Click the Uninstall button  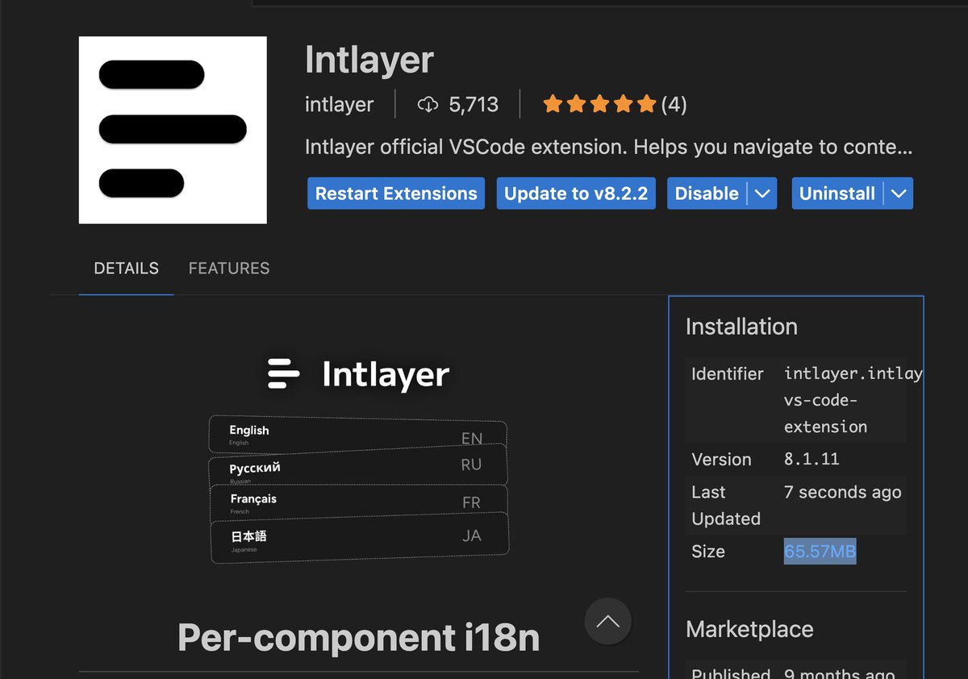[x=837, y=194]
